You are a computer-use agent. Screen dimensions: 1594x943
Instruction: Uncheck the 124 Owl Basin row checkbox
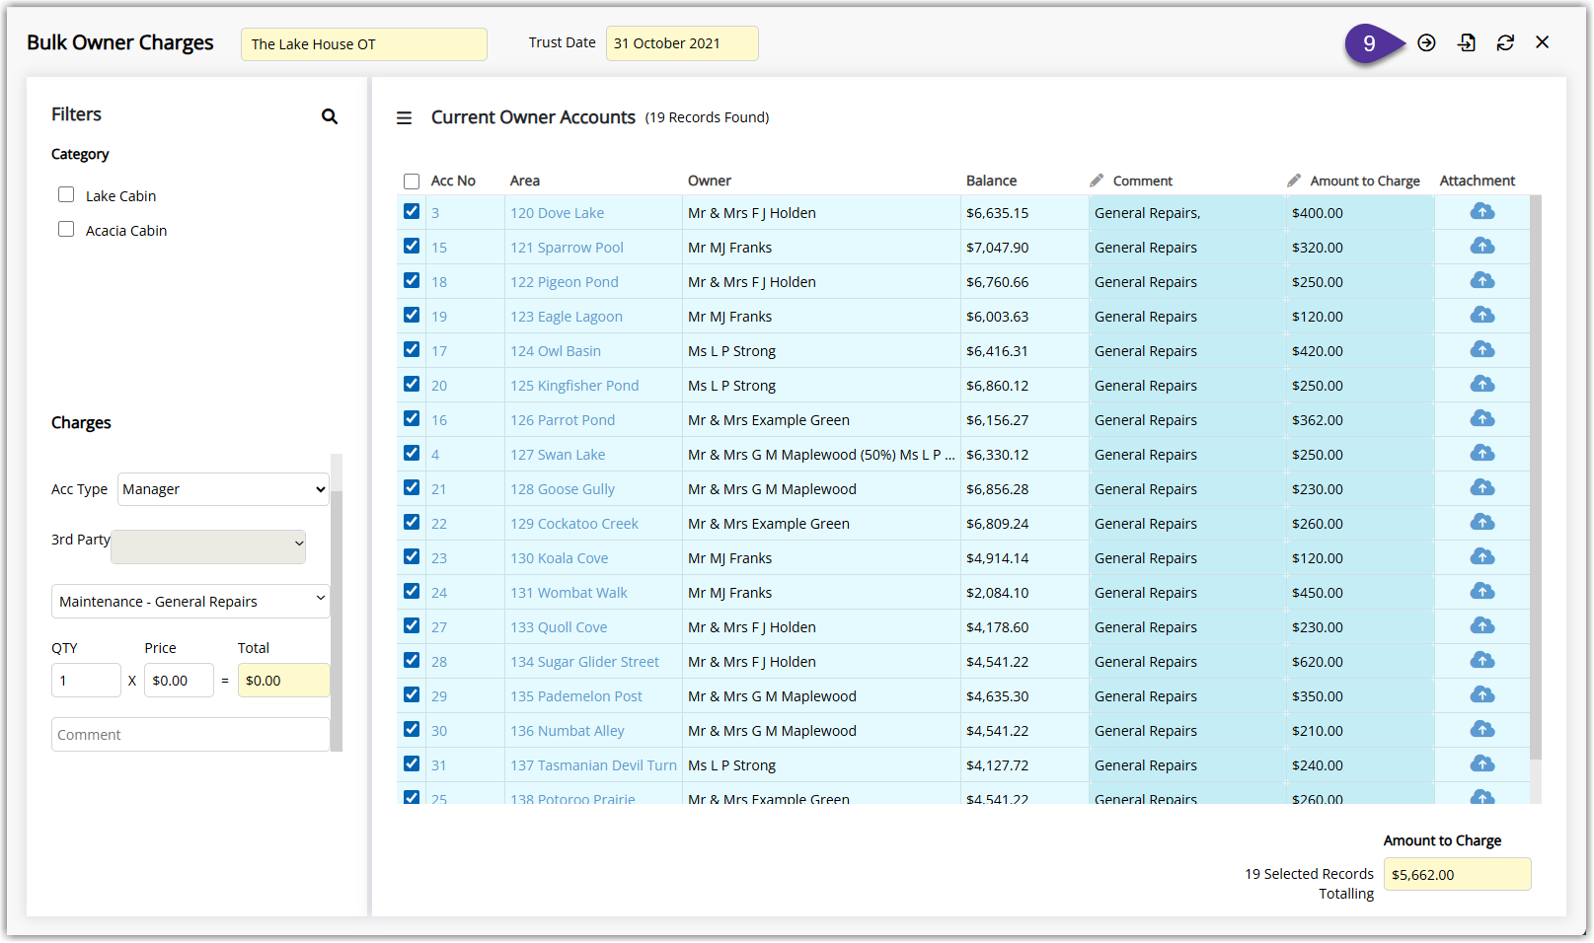tap(412, 349)
